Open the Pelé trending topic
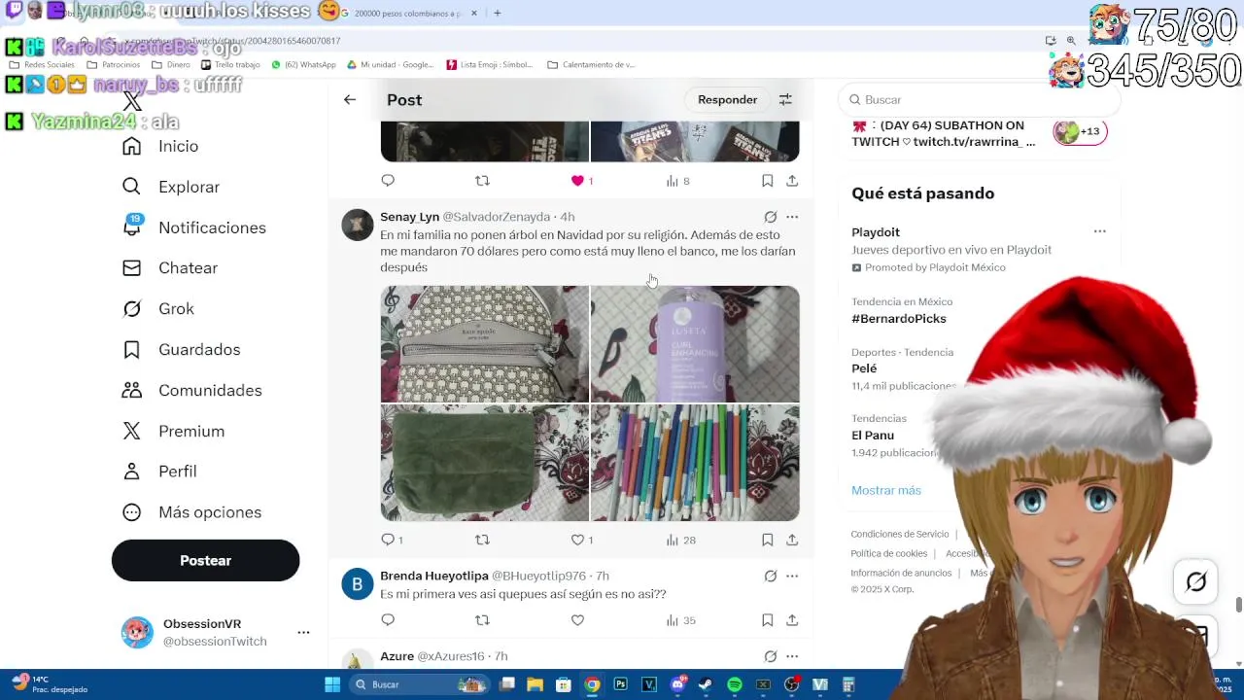 (x=864, y=368)
